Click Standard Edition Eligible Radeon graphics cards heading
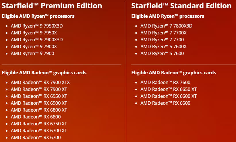Image resolution: width=236 pixels, height=142 pixels. [x=174, y=73]
